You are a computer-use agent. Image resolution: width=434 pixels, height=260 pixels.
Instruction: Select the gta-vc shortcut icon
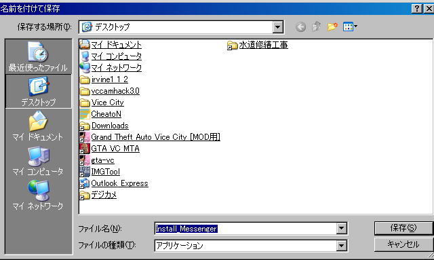[x=85, y=160]
